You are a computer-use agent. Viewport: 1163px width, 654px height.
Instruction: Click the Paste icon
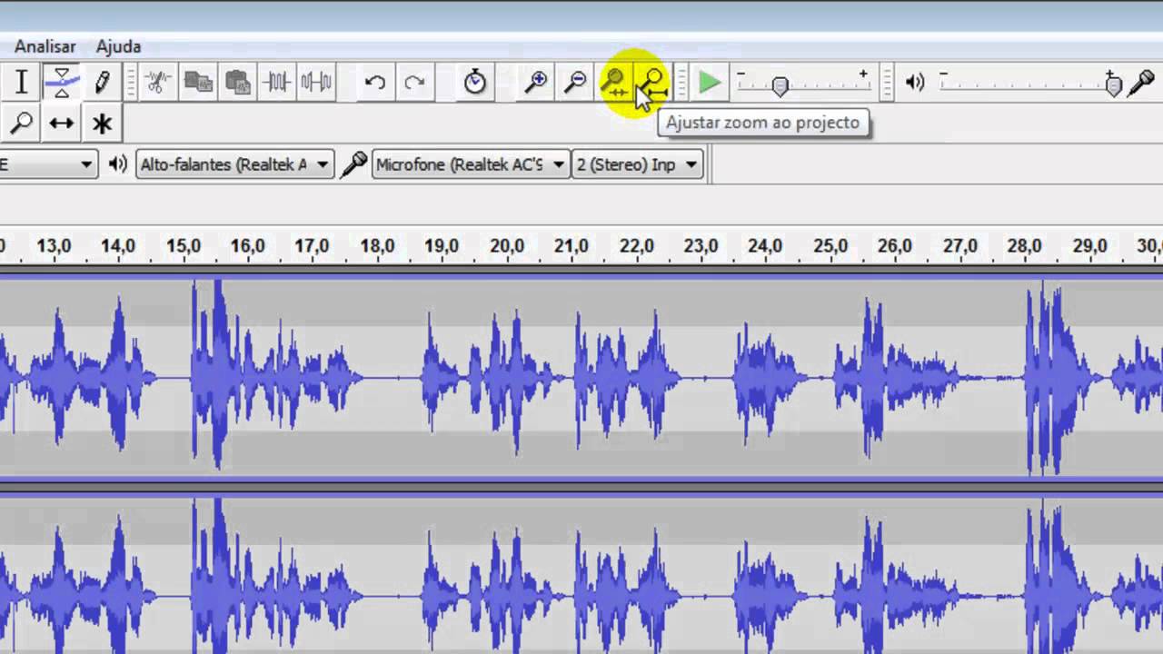pyautogui.click(x=237, y=82)
